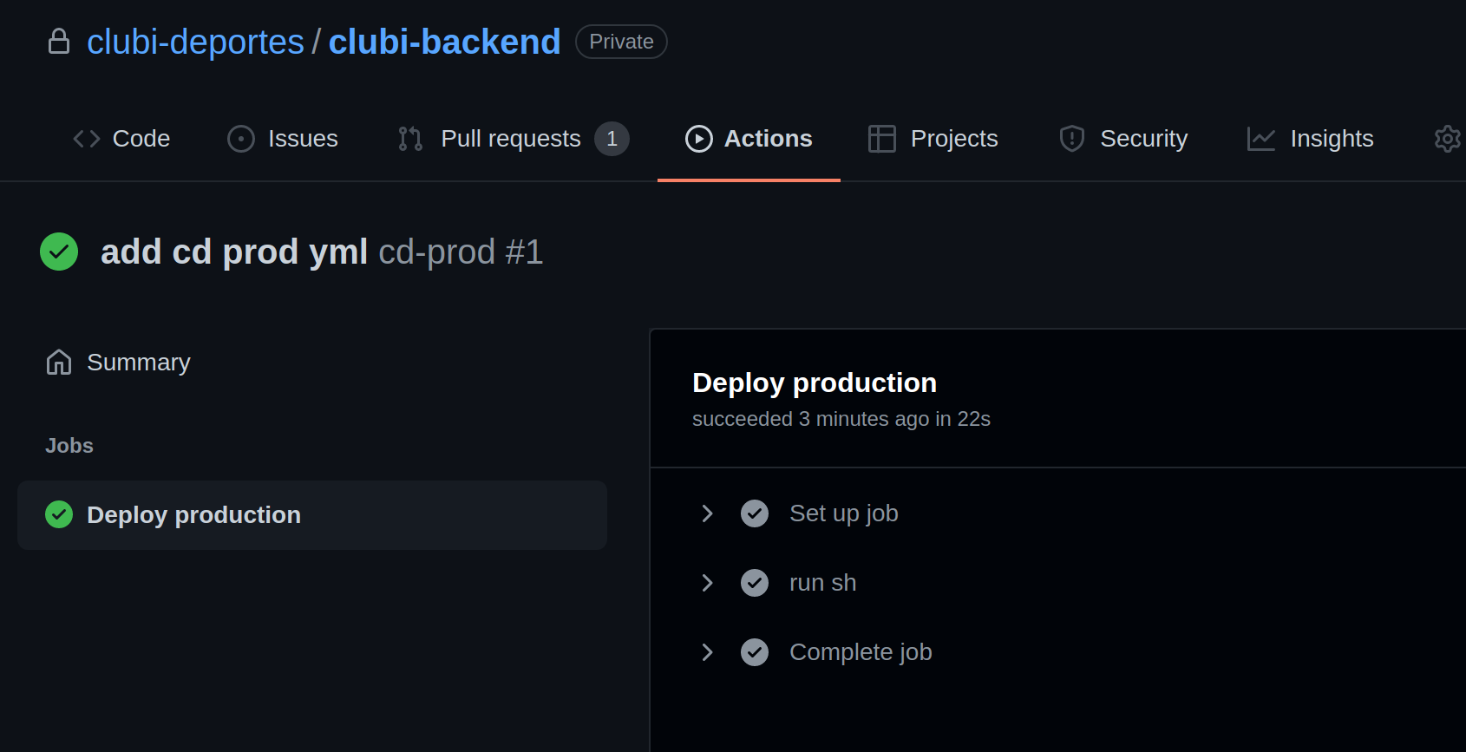Screen dimensions: 1466x752
Task: Go to clubi-backend repository link
Action: (444, 42)
